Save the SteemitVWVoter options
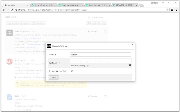Viewport: 180px width, 112px height. click(x=54, y=77)
